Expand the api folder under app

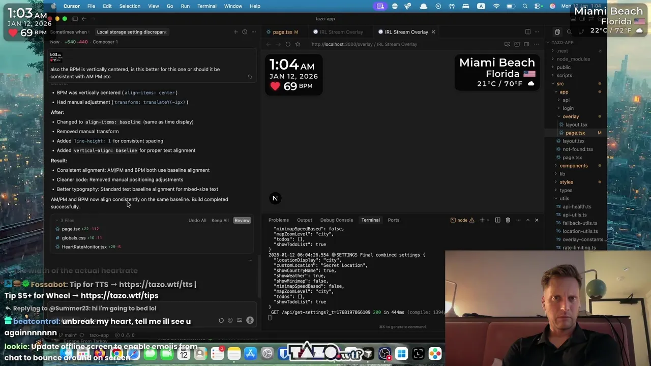[566, 100]
